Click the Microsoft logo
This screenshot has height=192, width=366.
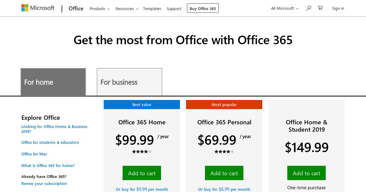pos(38,8)
